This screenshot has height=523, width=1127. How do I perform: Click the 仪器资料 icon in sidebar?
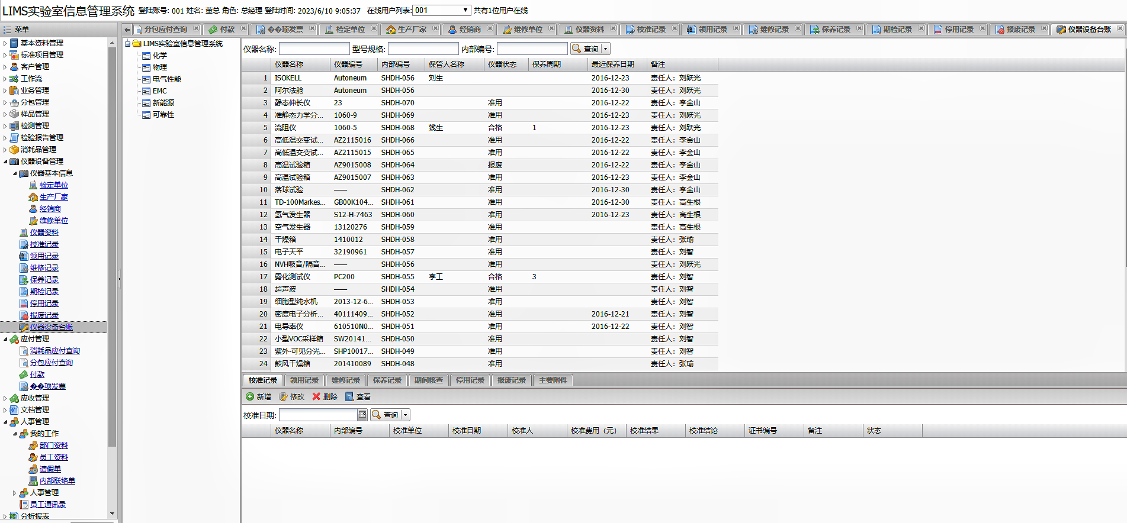[24, 233]
